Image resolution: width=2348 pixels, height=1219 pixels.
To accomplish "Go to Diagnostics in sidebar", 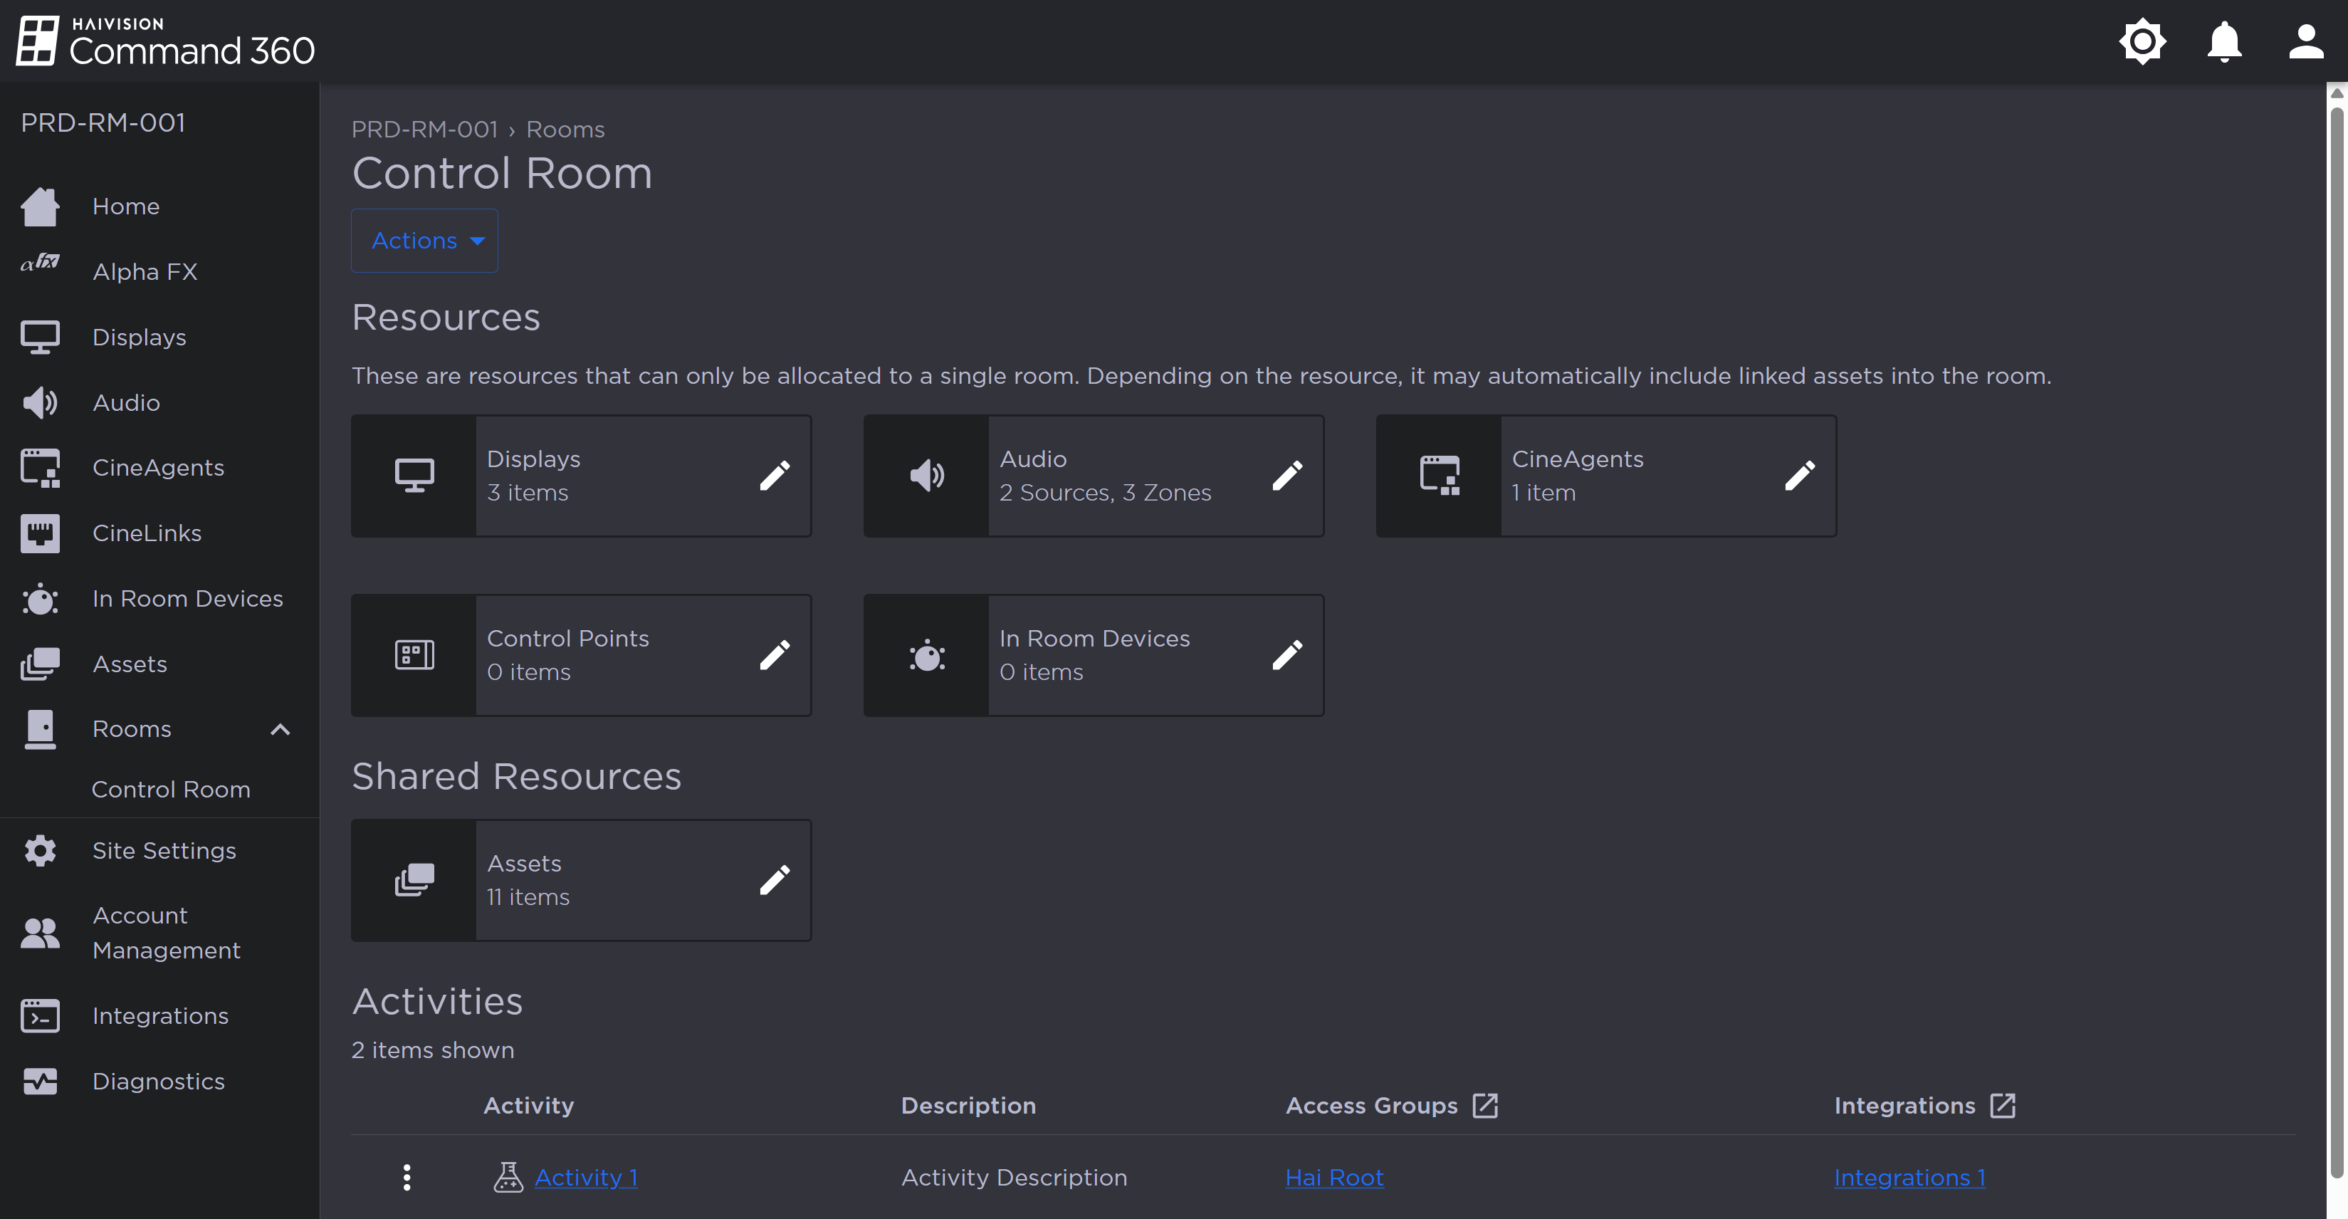I will pyautogui.click(x=157, y=1082).
